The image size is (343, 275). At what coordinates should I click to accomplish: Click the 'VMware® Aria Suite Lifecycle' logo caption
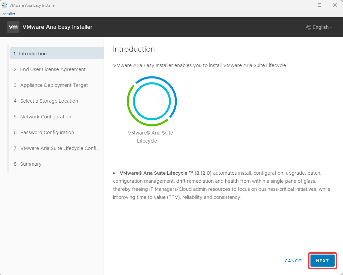pyautogui.click(x=151, y=137)
